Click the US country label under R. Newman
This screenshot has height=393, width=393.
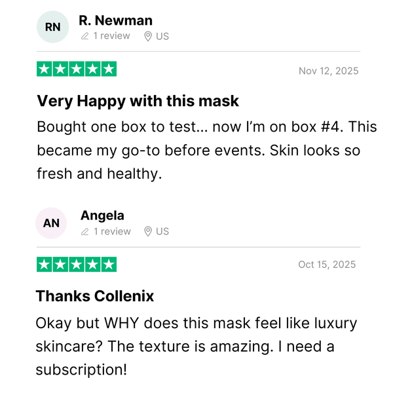(x=162, y=36)
